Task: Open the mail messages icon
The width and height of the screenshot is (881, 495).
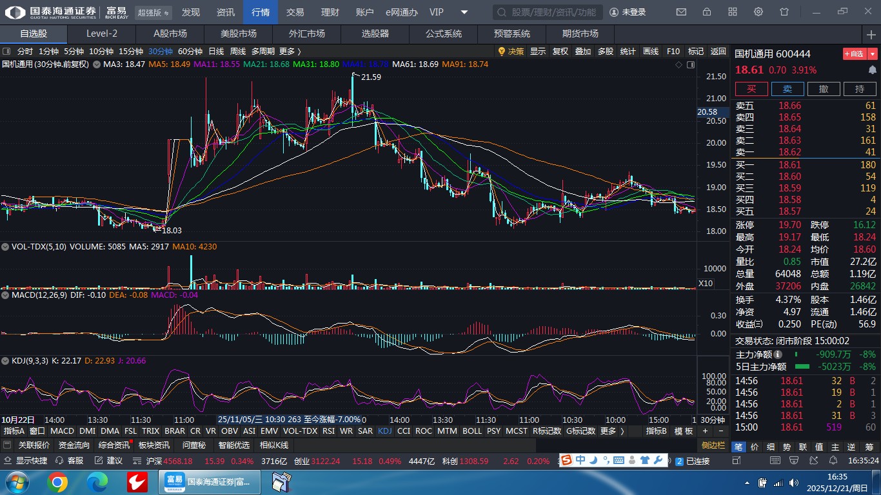Action: coord(681,12)
